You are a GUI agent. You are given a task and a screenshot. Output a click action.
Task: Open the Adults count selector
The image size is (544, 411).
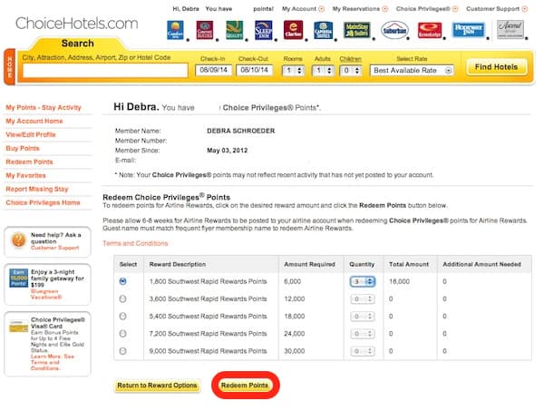coord(323,71)
